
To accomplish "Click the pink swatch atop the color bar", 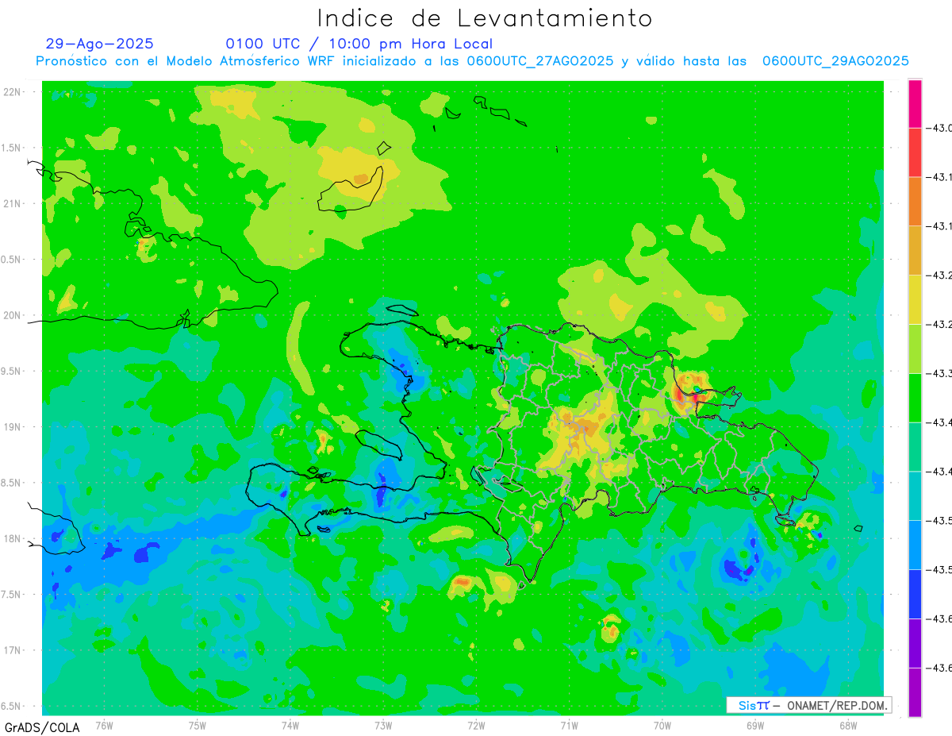I will [x=915, y=103].
